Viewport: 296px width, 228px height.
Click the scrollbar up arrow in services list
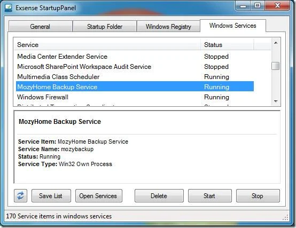276,43
